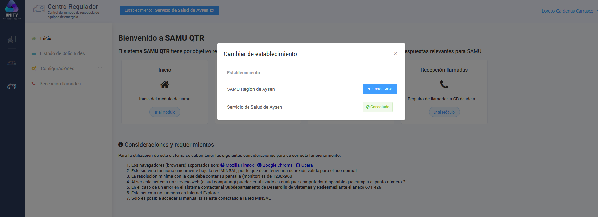
Task: Select Inicio in the side menu
Action: click(46, 38)
